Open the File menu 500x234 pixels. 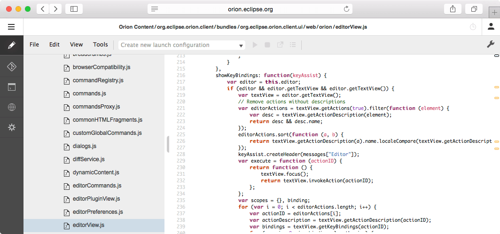tap(34, 45)
